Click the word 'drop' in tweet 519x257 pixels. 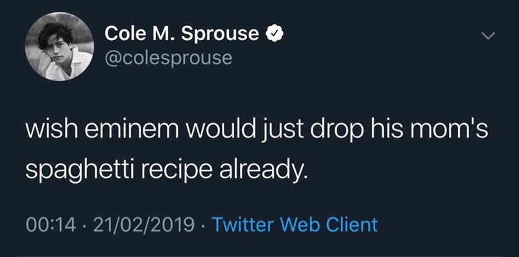338,130
